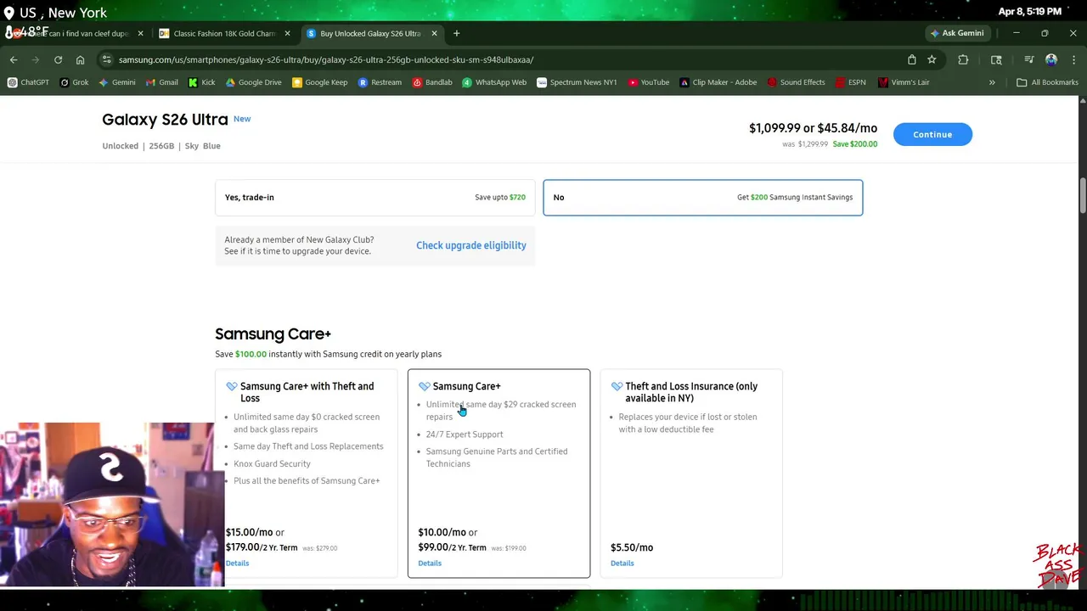Image resolution: width=1087 pixels, height=611 pixels.
Task: Select 'Yes, trade-in' option
Action: pos(375,197)
